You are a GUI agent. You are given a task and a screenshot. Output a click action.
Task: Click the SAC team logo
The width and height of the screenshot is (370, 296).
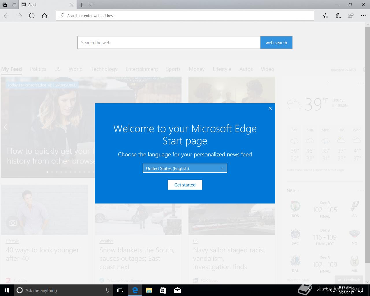(295, 234)
